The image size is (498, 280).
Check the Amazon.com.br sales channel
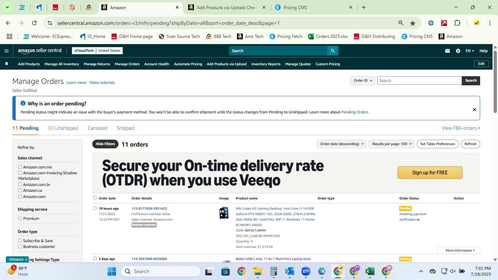20,184
